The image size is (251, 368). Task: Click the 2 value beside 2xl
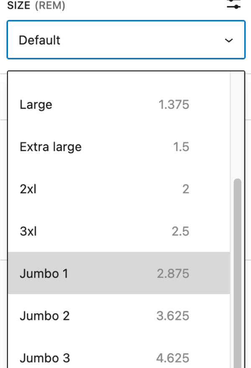pyautogui.click(x=187, y=189)
